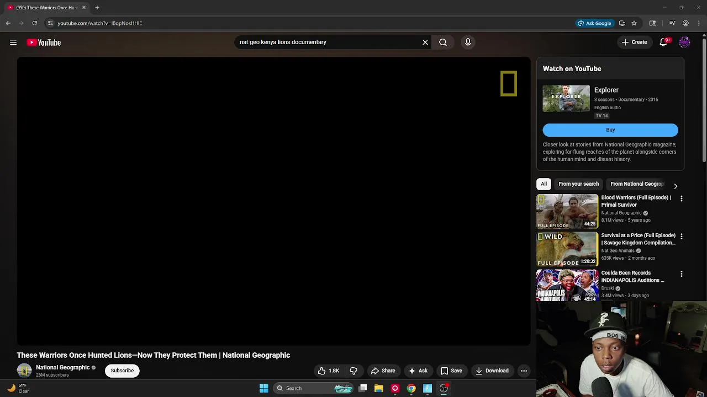
Task: Open more actions below the video
Action: tap(524, 371)
